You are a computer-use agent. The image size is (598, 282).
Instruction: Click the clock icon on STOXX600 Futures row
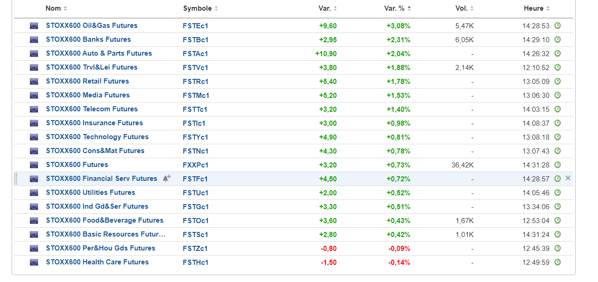(558, 165)
